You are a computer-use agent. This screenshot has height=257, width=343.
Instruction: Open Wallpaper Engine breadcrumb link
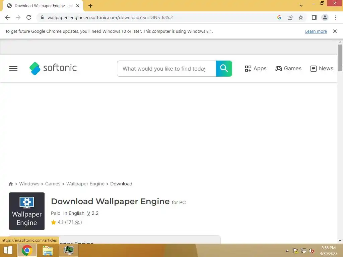(85, 184)
